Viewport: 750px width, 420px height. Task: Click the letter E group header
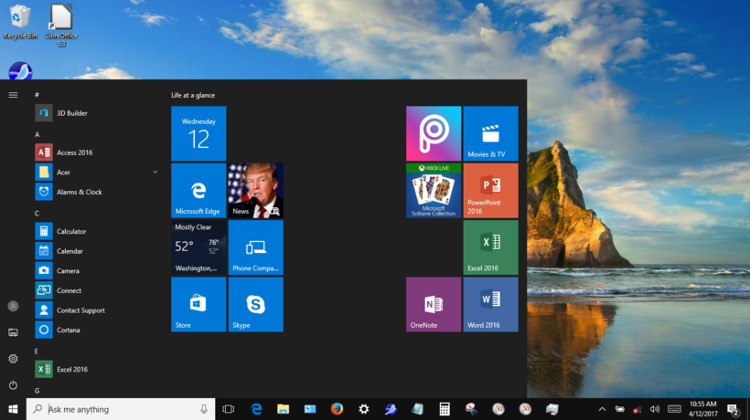click(37, 352)
